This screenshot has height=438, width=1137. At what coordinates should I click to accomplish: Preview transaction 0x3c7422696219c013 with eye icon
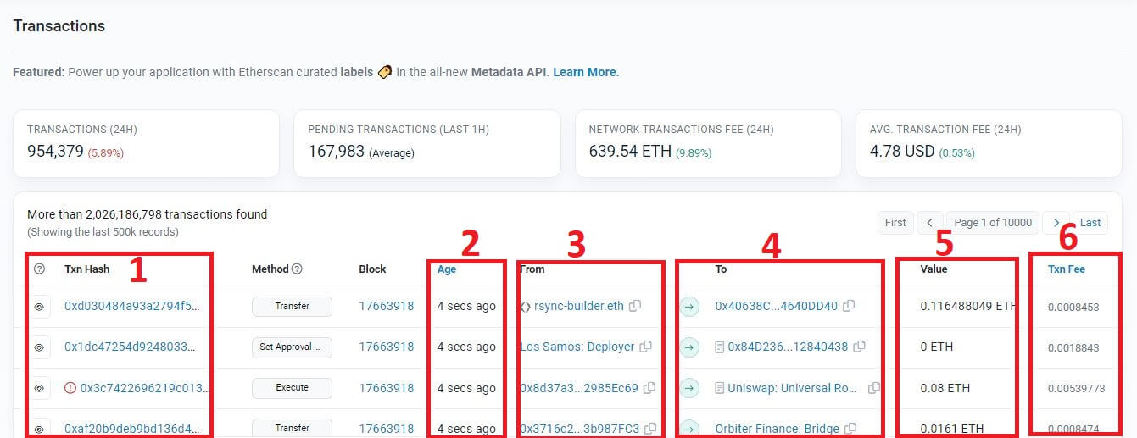[x=39, y=388]
